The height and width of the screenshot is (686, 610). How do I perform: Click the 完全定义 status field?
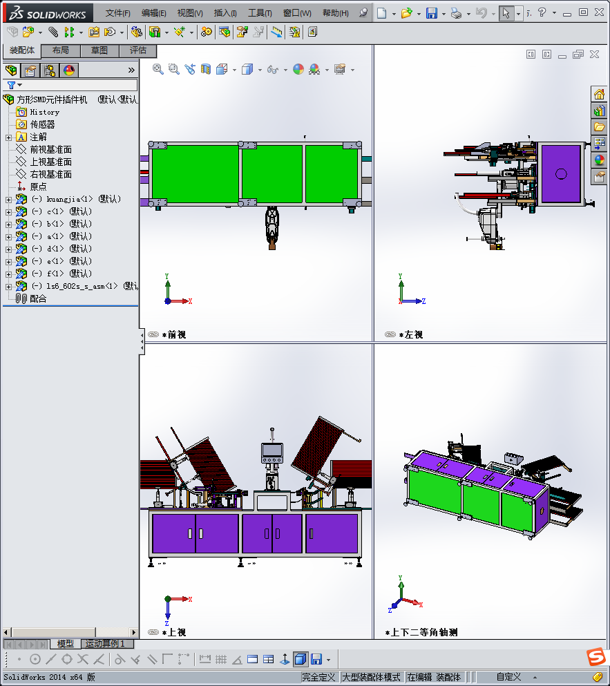point(318,677)
